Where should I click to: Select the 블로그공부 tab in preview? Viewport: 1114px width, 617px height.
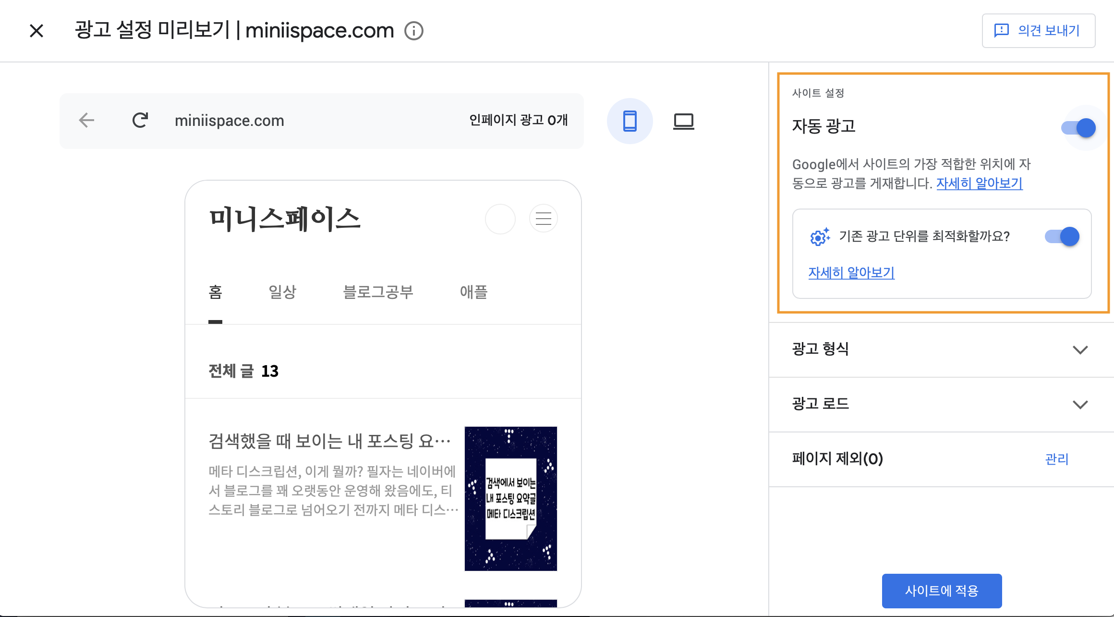[x=378, y=292]
